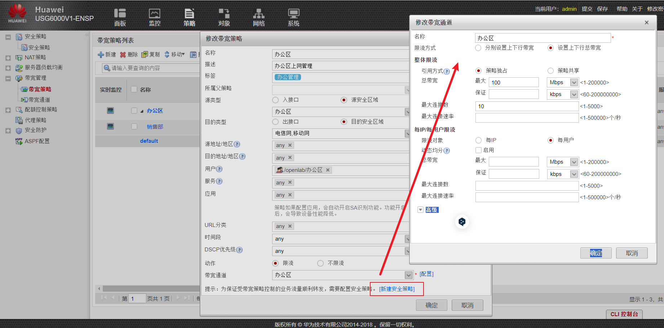Screen dimensions: 664x328
Task: Select 不限流 action radio
Action: [x=320, y=263]
